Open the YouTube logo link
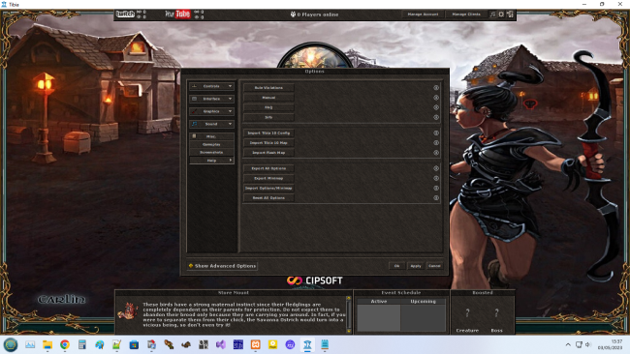630x354 pixels. click(x=177, y=15)
